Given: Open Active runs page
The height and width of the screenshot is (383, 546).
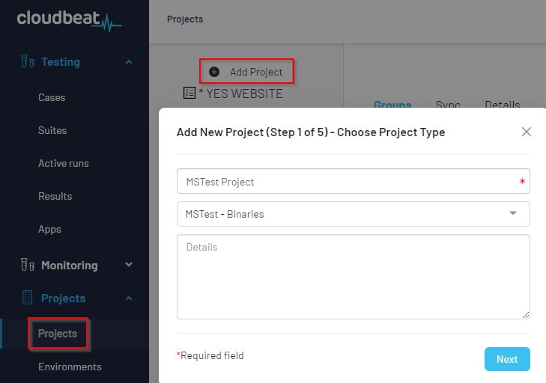Looking at the screenshot, I should pos(63,163).
